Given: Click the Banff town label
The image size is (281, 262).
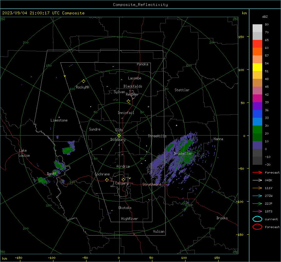Looking at the screenshot, I should 52,174.
